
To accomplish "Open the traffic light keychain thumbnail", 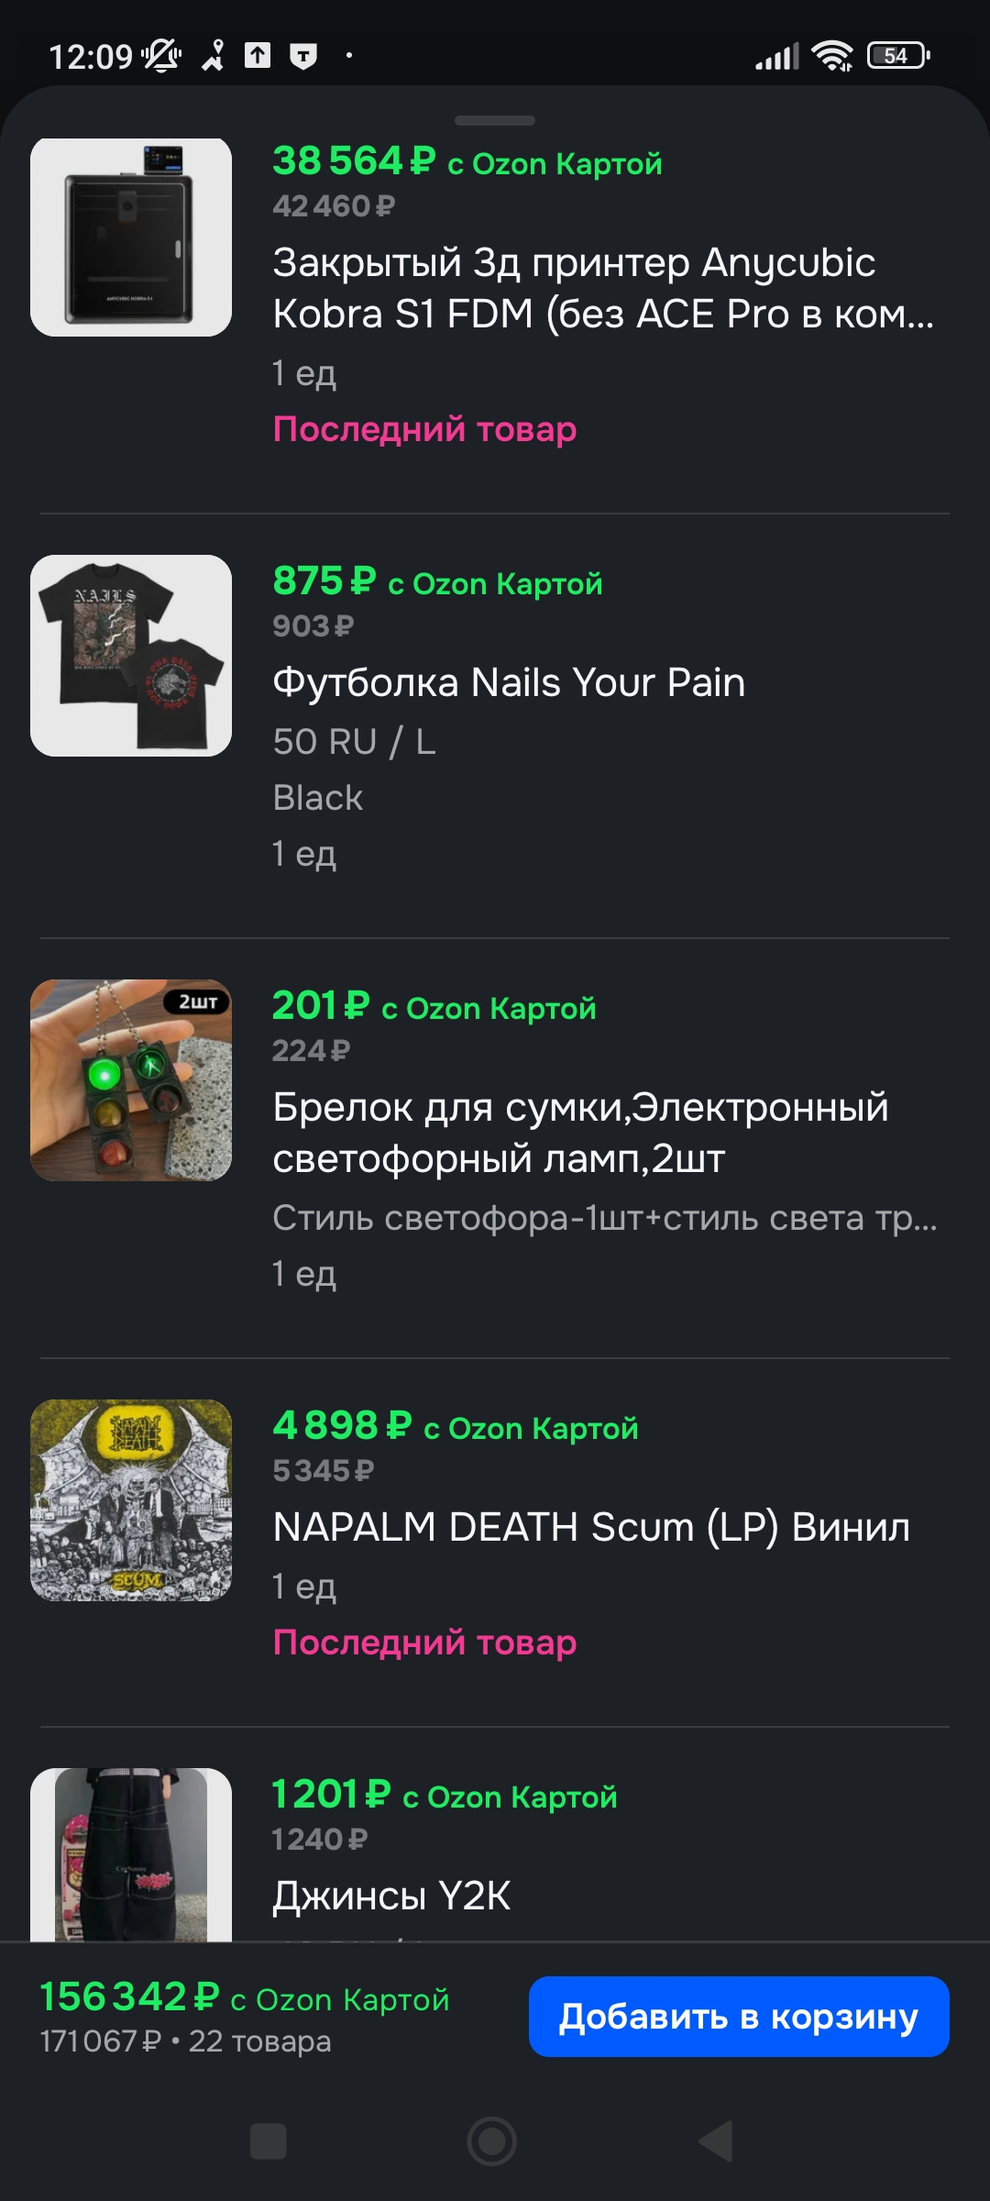I will click(131, 1080).
